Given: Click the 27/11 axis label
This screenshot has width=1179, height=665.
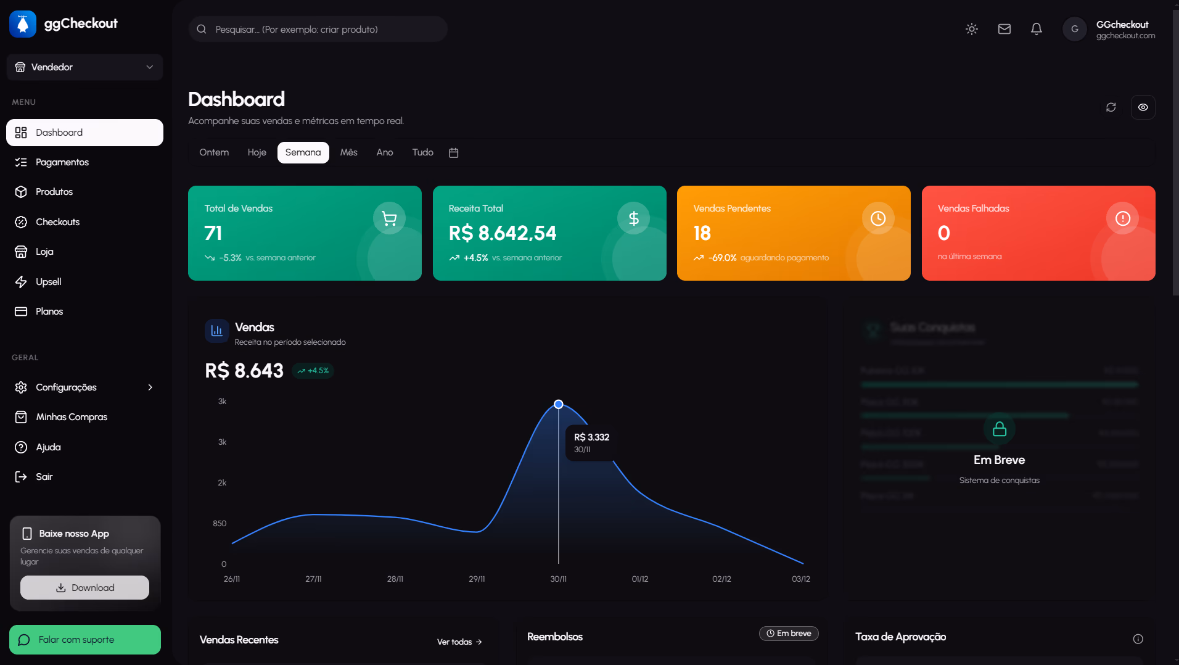Looking at the screenshot, I should coord(313,579).
